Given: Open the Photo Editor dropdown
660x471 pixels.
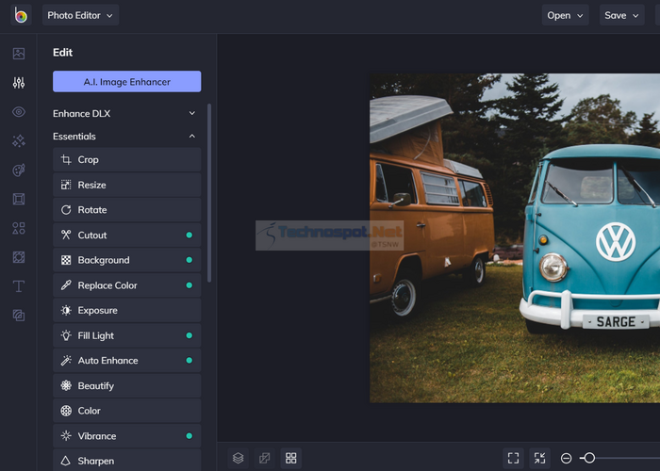Looking at the screenshot, I should [80, 16].
